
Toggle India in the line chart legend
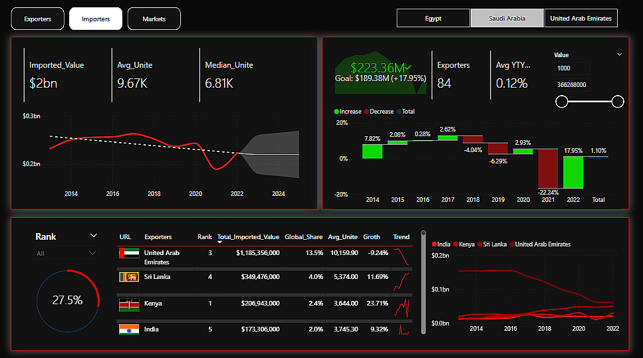click(x=441, y=244)
